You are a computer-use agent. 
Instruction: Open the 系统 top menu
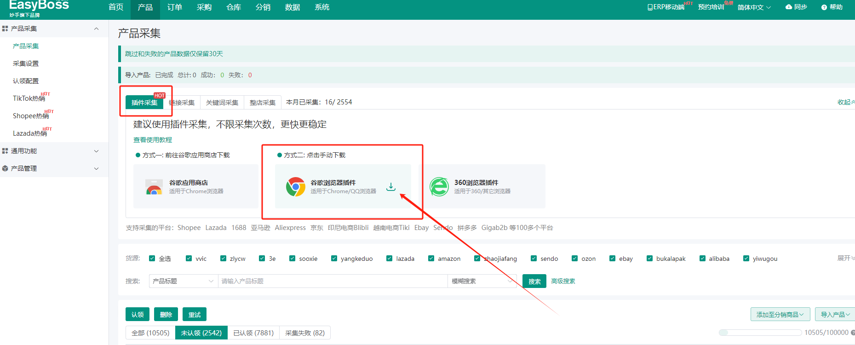coord(322,7)
